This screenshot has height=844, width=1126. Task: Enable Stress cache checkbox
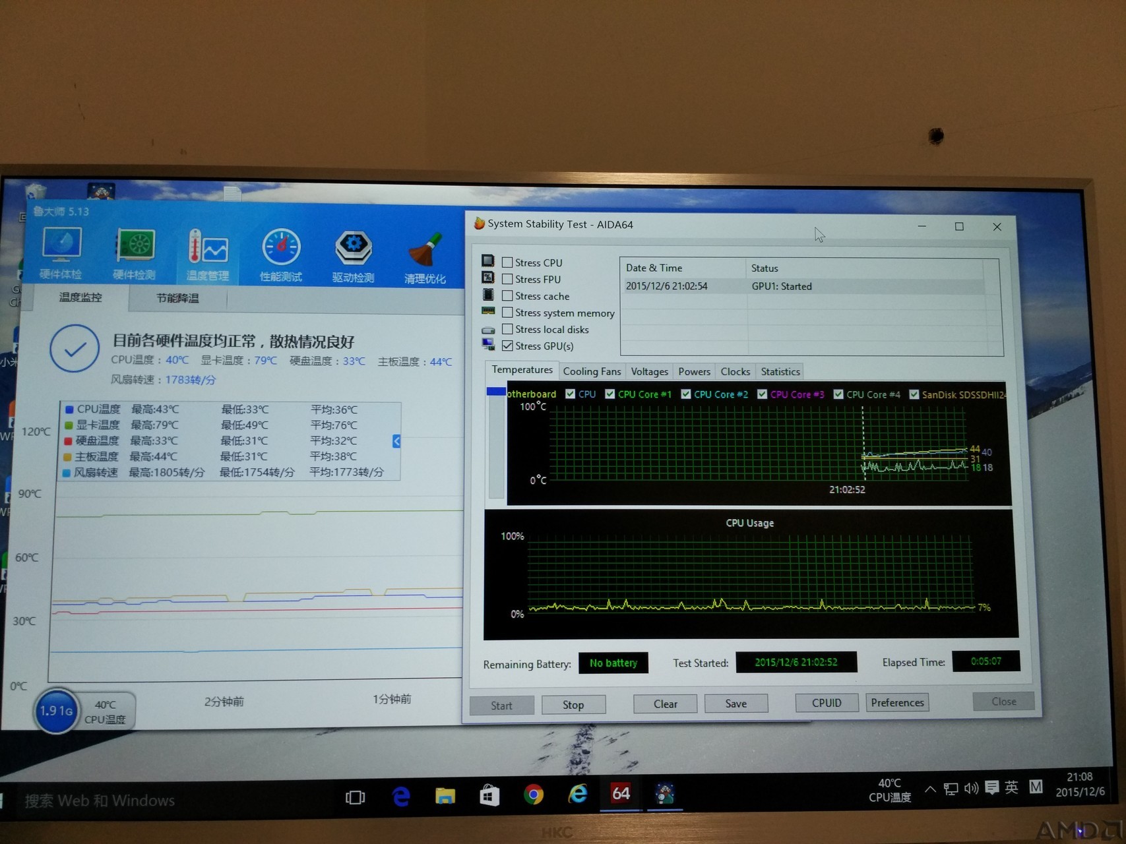tap(507, 295)
